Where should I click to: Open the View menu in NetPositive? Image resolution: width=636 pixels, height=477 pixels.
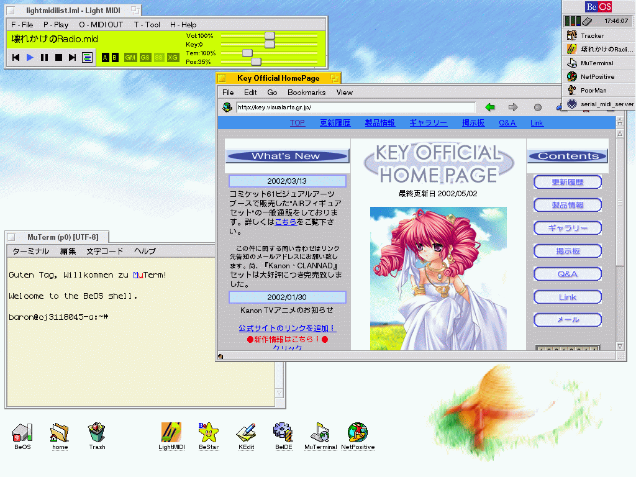[344, 93]
